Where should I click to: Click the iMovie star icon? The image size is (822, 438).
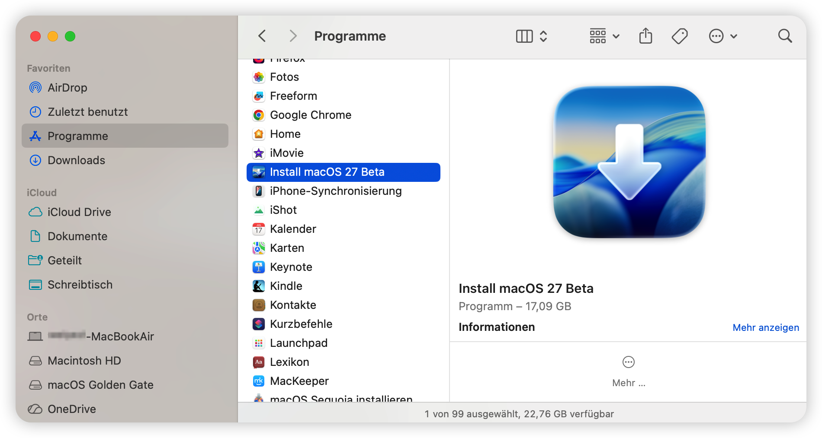[x=259, y=153]
